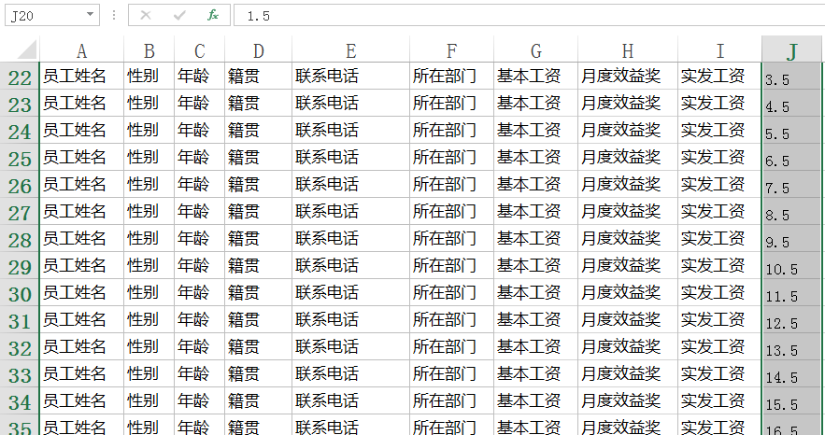
Task: Click 性别 cell in row 23
Action: pyautogui.click(x=149, y=104)
